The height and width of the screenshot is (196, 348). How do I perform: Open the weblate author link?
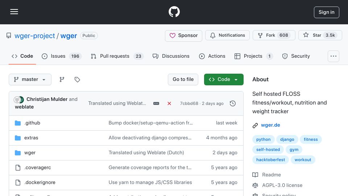point(24,107)
